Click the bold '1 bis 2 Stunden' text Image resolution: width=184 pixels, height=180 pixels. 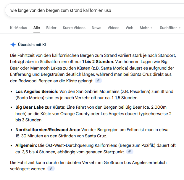(x=98, y=62)
